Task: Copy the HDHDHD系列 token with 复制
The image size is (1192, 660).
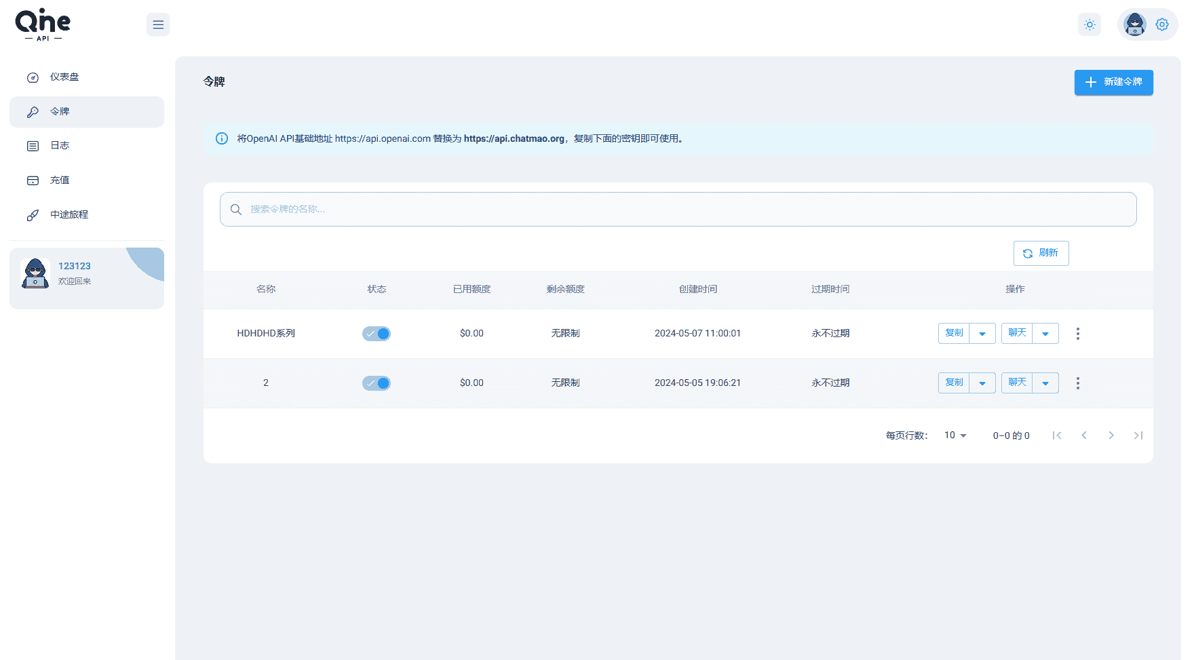Action: click(954, 333)
